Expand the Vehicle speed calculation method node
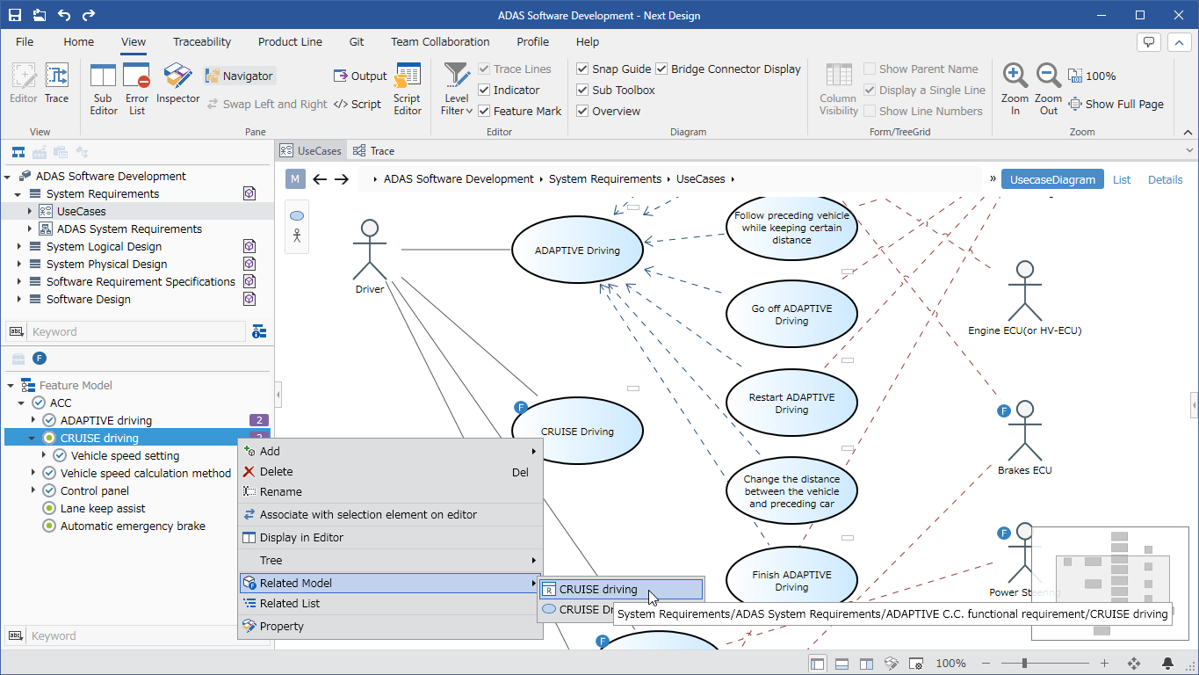Viewport: 1199px width, 675px height. 34,473
